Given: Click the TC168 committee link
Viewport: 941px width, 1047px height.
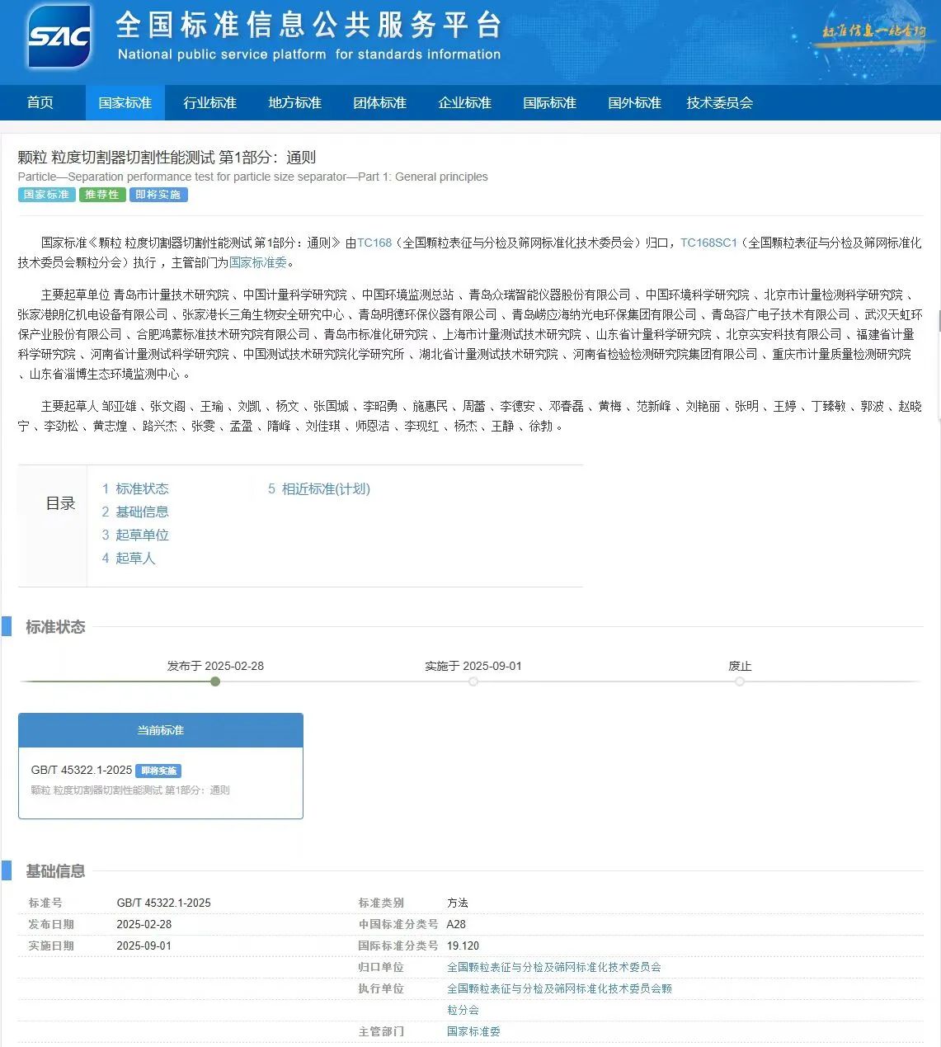Looking at the screenshot, I should click(374, 243).
